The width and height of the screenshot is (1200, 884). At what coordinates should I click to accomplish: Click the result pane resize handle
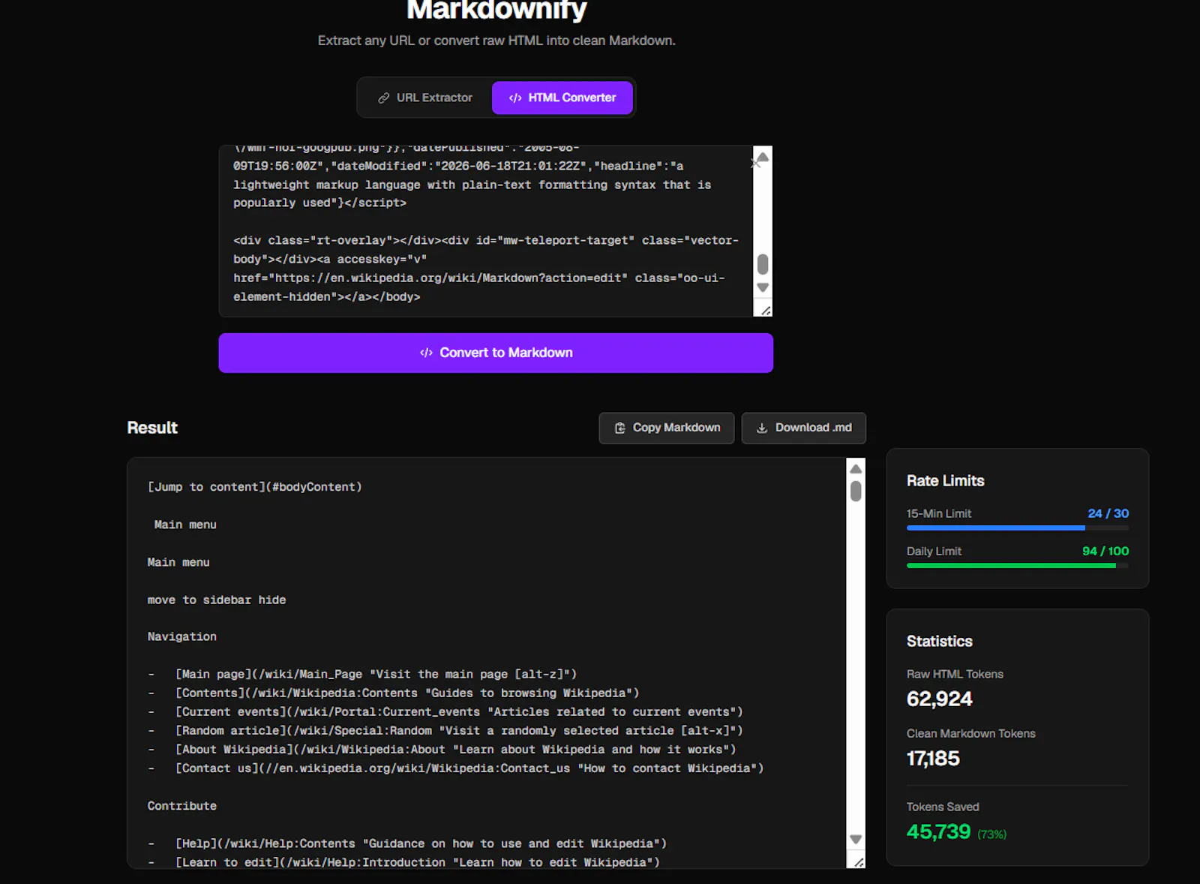click(x=859, y=862)
